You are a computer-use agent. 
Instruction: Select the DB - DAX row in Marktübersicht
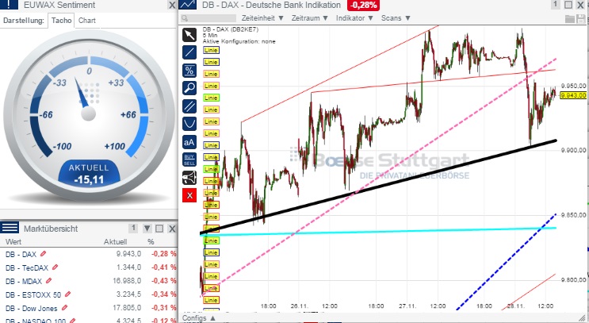coord(89,254)
